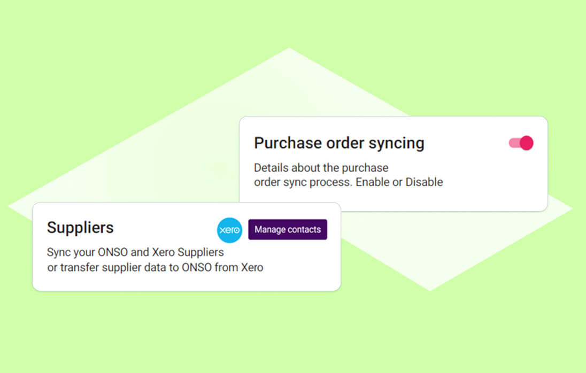Select the blue circular Xero badge on Suppliers card
Viewport: 586px width, 373px height.
(x=229, y=230)
